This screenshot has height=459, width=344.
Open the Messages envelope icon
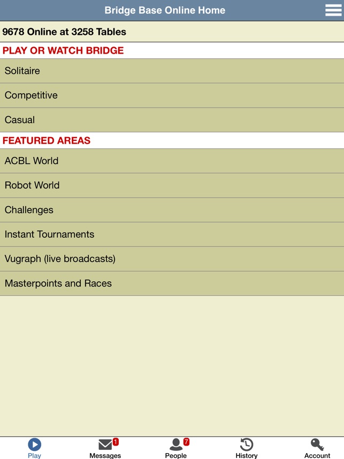coord(105,445)
